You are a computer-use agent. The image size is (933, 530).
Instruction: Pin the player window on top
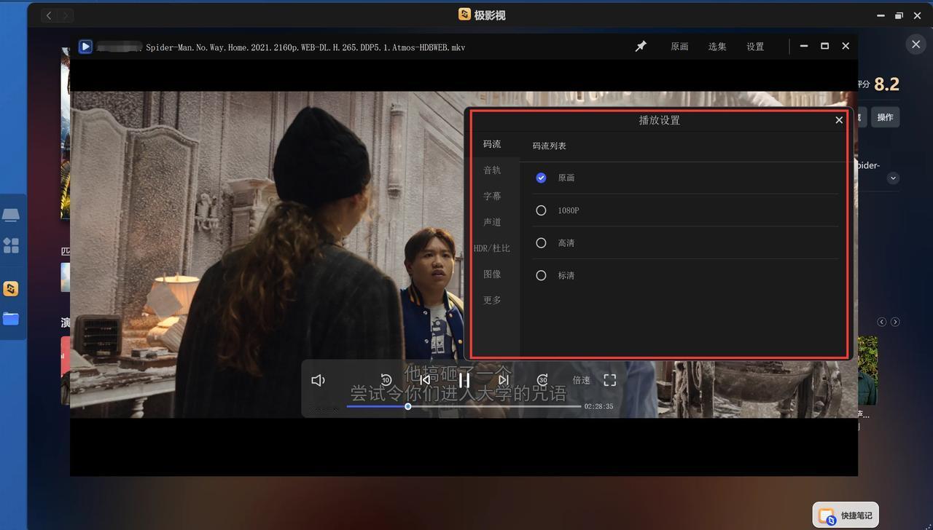pyautogui.click(x=641, y=46)
